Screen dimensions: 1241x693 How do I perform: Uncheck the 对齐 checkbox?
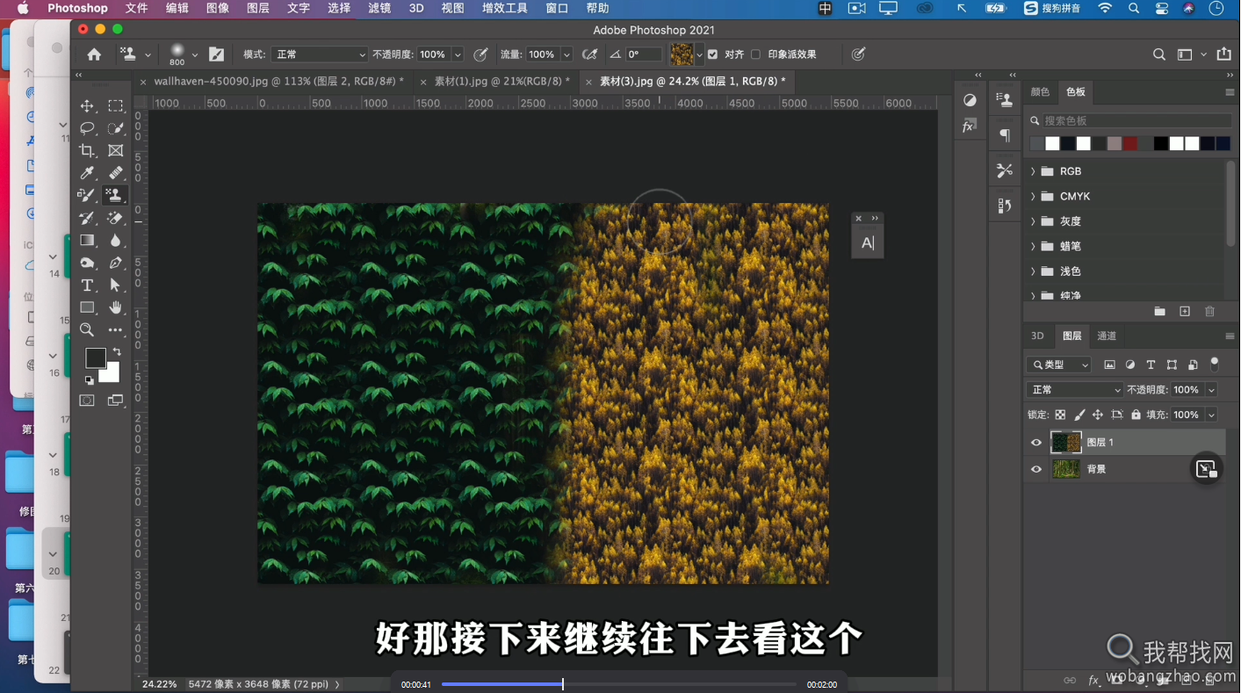click(x=712, y=54)
